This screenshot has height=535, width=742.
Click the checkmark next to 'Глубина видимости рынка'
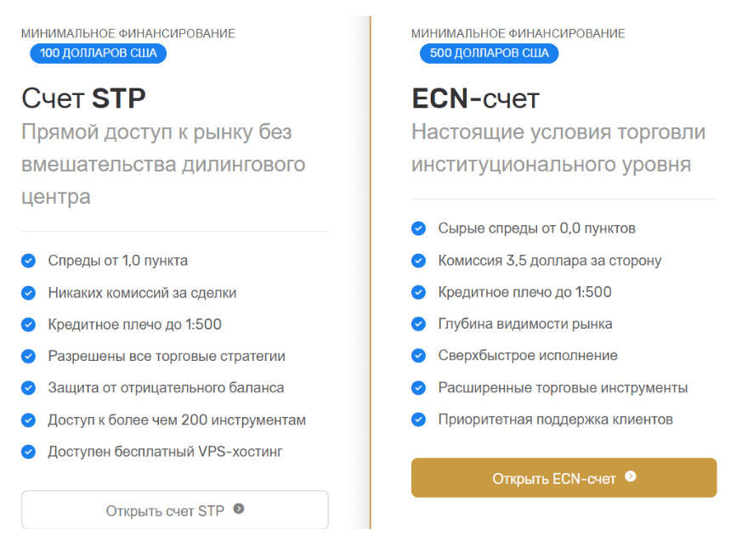[x=418, y=324]
